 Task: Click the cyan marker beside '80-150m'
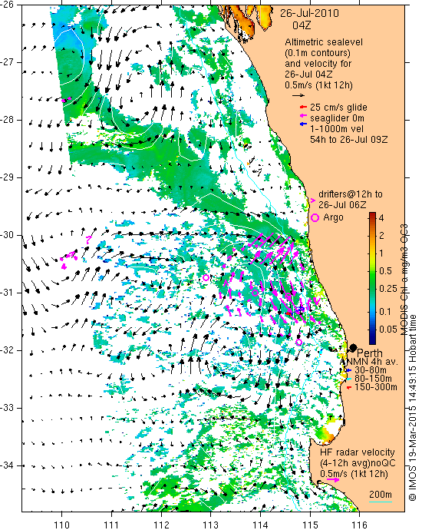(x=349, y=379)
